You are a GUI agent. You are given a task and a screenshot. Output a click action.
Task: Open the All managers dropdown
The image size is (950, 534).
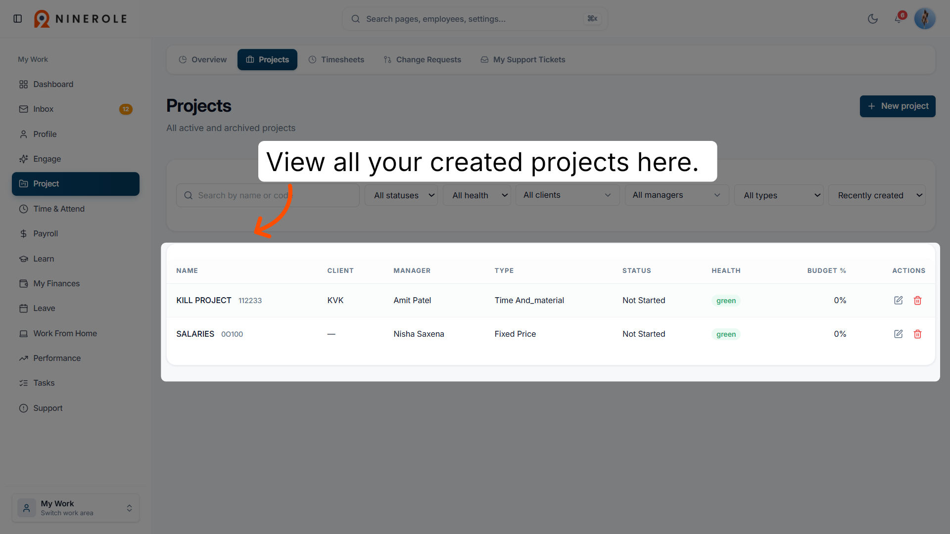pyautogui.click(x=677, y=195)
